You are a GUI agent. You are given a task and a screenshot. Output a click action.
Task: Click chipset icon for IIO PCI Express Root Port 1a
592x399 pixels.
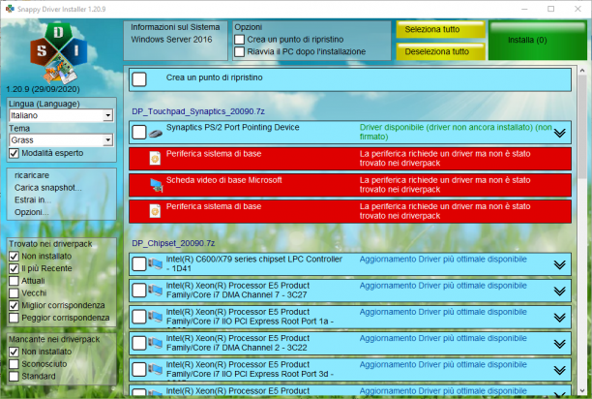pyautogui.click(x=155, y=317)
